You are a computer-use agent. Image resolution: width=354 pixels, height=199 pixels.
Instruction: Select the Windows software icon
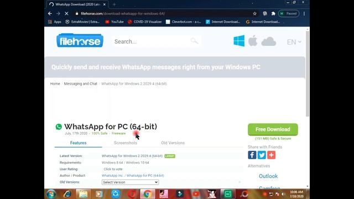pos(239,41)
